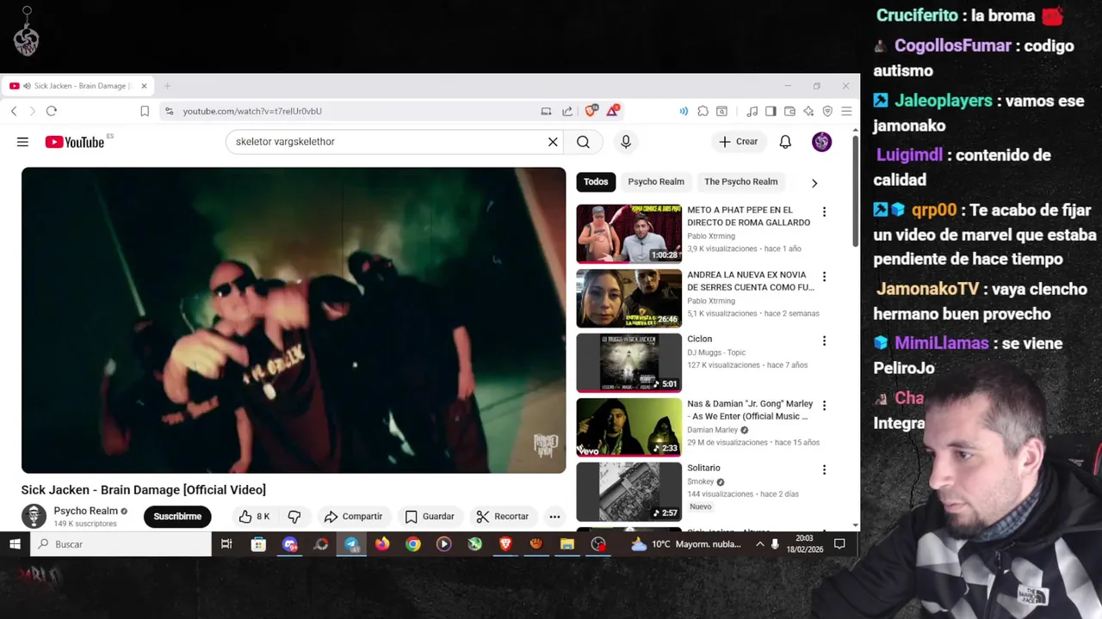Screen dimensions: 1102x619
Task: Bookmark this page in Brave
Action: tap(145, 111)
